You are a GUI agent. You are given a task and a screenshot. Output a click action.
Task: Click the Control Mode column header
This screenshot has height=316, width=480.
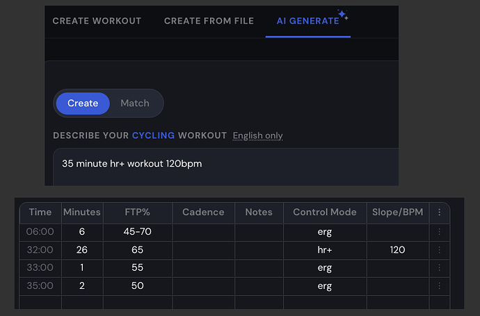pos(325,212)
